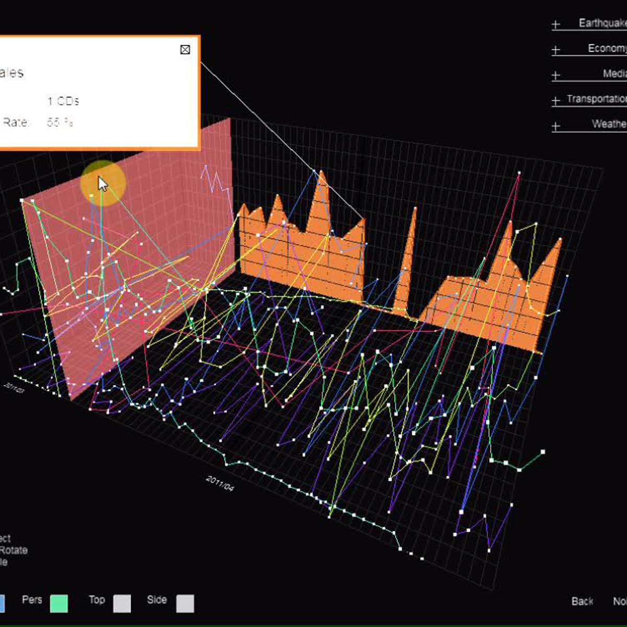The image size is (627, 627).
Task: Toggle the green Pers view box
Action: (x=59, y=603)
